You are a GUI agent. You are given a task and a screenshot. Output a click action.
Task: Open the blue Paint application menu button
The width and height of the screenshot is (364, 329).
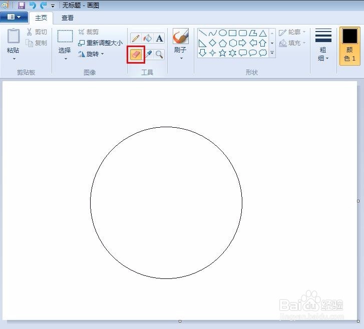[14, 17]
